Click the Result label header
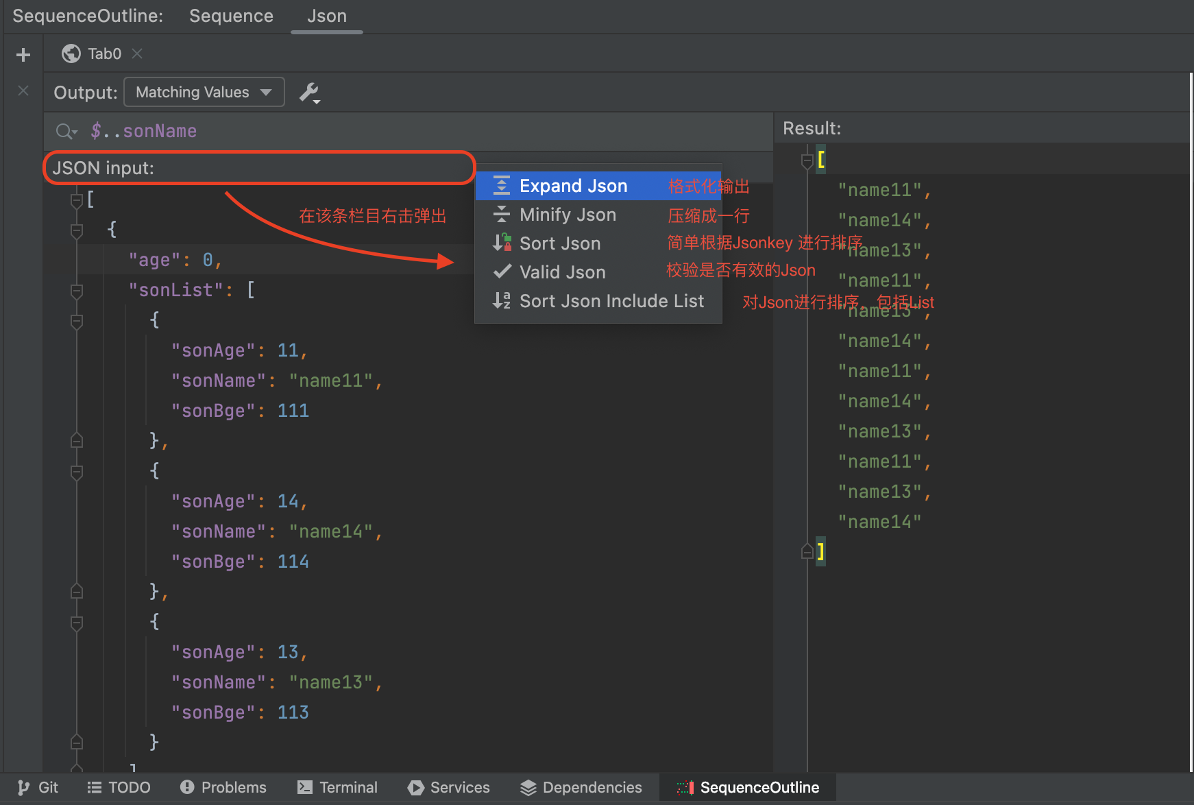The width and height of the screenshot is (1194, 805). (812, 128)
